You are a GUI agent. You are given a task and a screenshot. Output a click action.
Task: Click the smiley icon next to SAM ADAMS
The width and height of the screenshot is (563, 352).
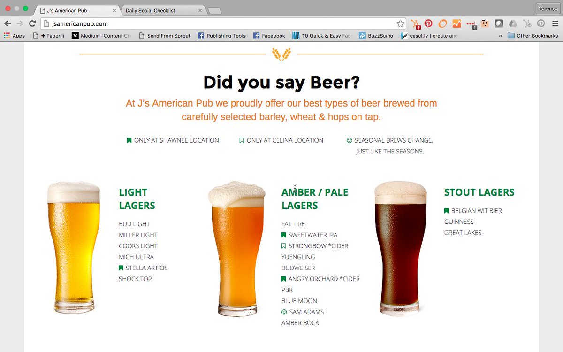[284, 312]
